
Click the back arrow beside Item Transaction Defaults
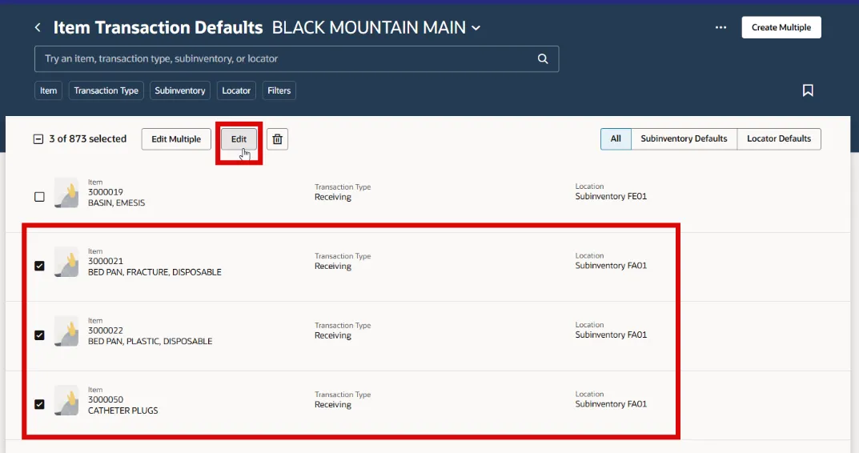click(x=38, y=28)
